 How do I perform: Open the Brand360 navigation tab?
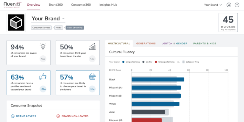tap(56, 5)
